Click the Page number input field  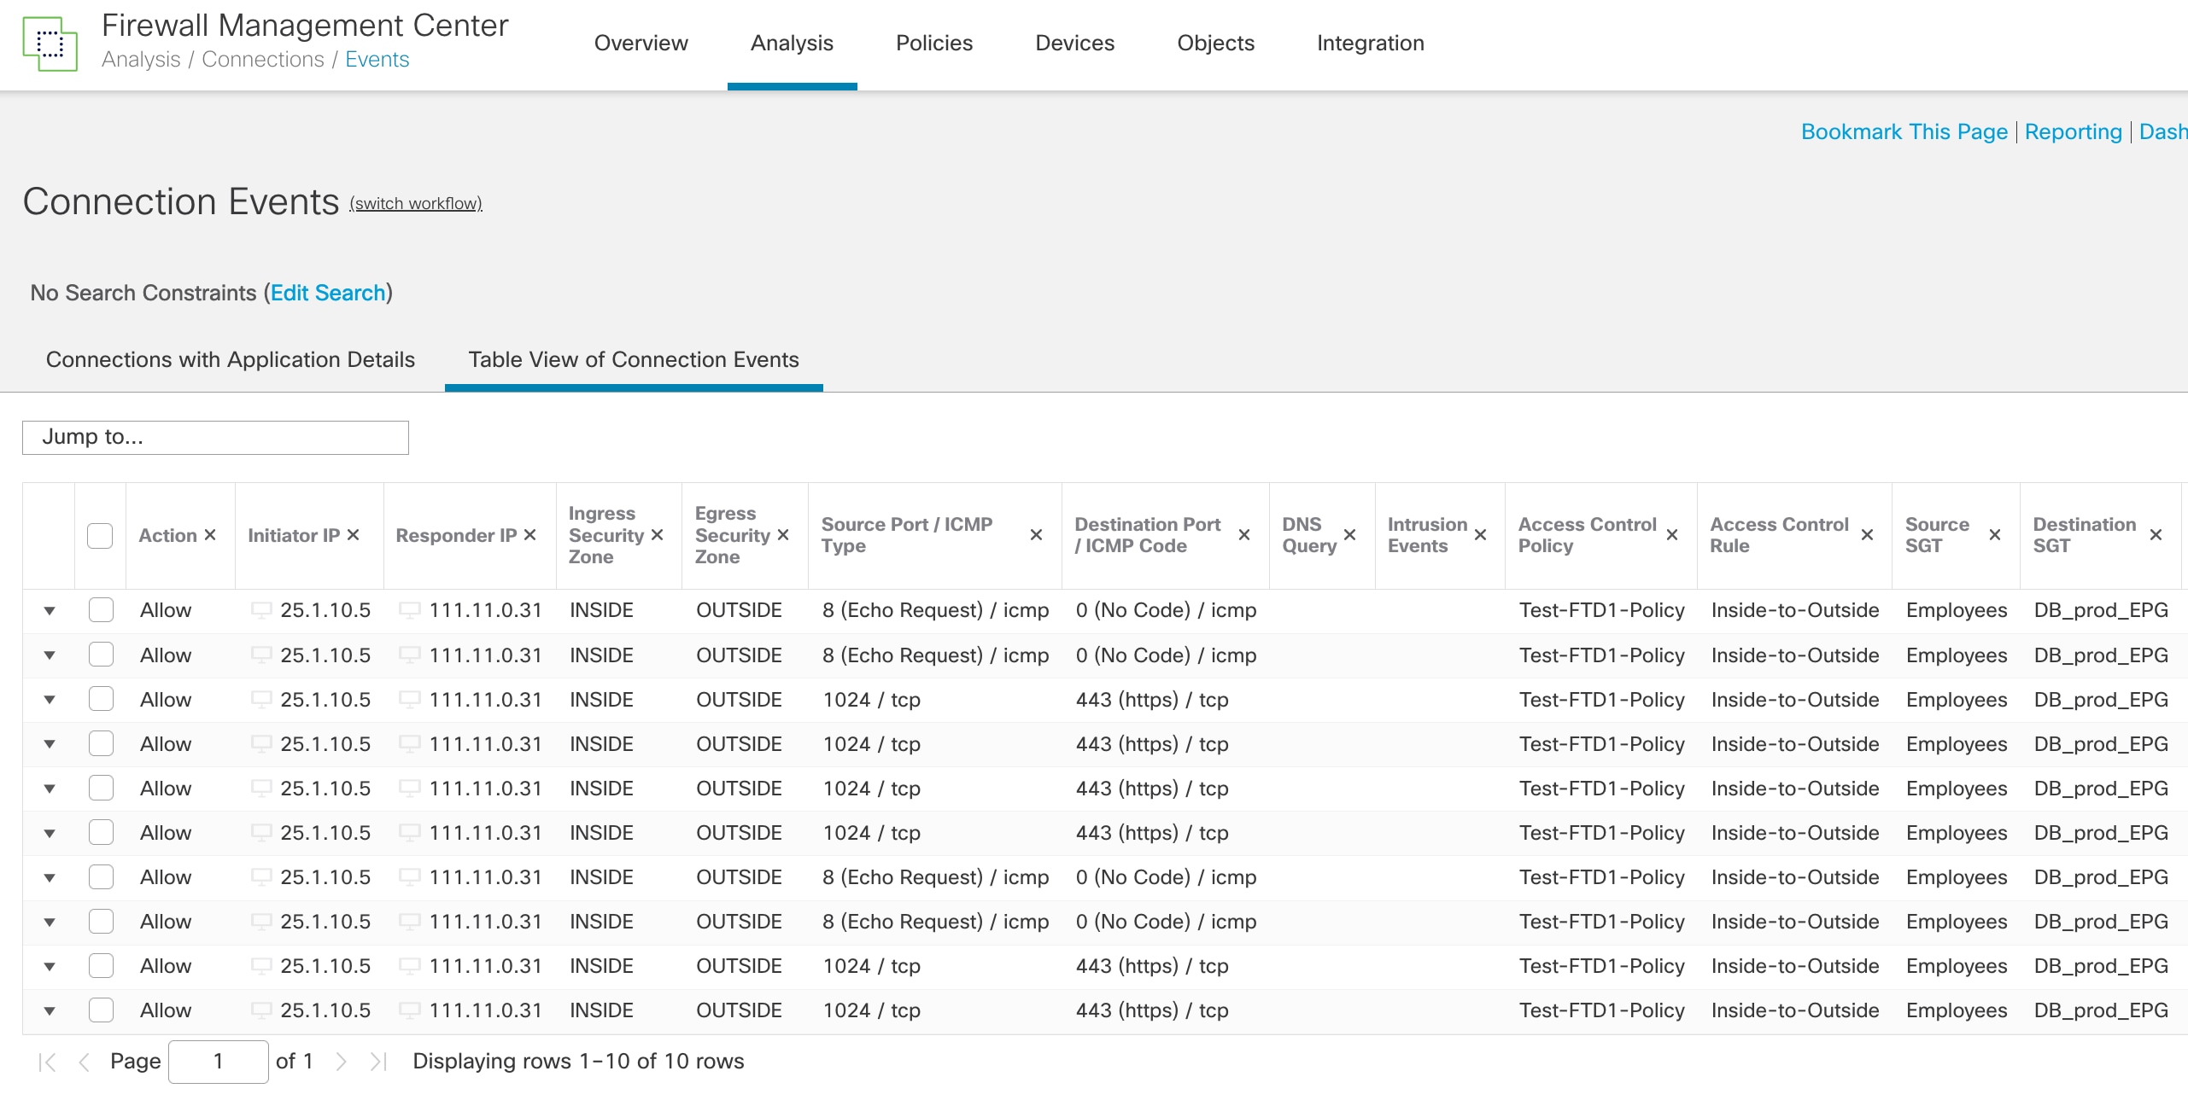click(x=219, y=1062)
